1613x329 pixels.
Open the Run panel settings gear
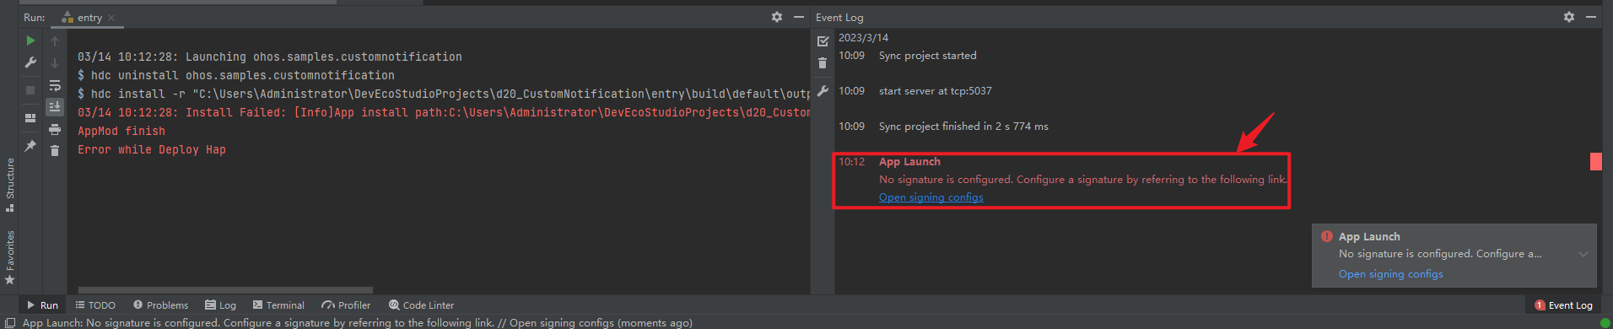coord(777,17)
